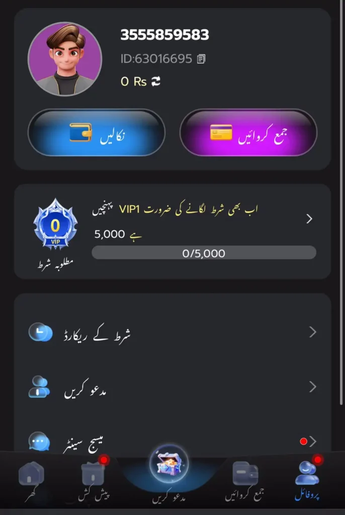This screenshot has height=515, width=345.
Task: Open bet records clock icon
Action: (x=40, y=332)
